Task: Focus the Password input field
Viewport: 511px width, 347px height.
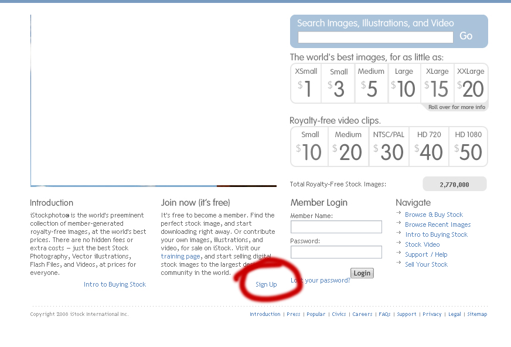Action: pos(336,252)
